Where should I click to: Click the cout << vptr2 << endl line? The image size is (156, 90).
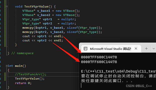43,40
